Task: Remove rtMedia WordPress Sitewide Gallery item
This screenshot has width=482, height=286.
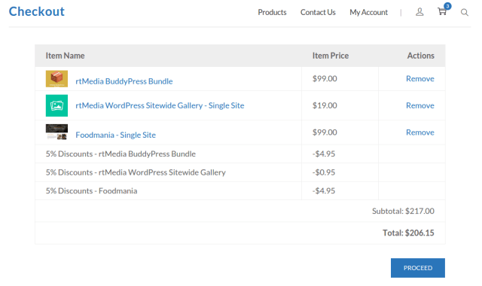Action: tap(420, 105)
